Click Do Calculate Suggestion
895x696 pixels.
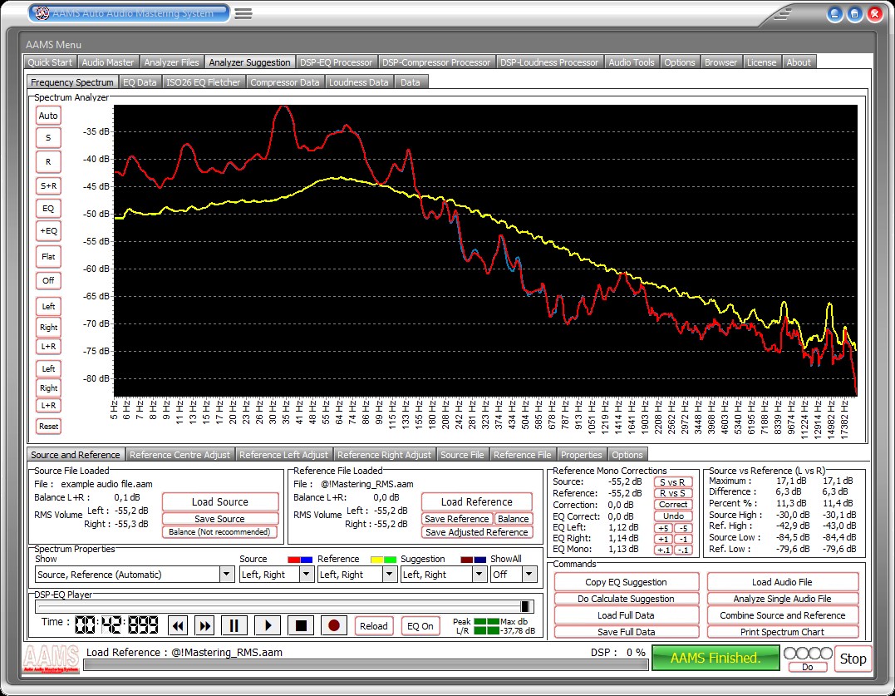coord(626,599)
